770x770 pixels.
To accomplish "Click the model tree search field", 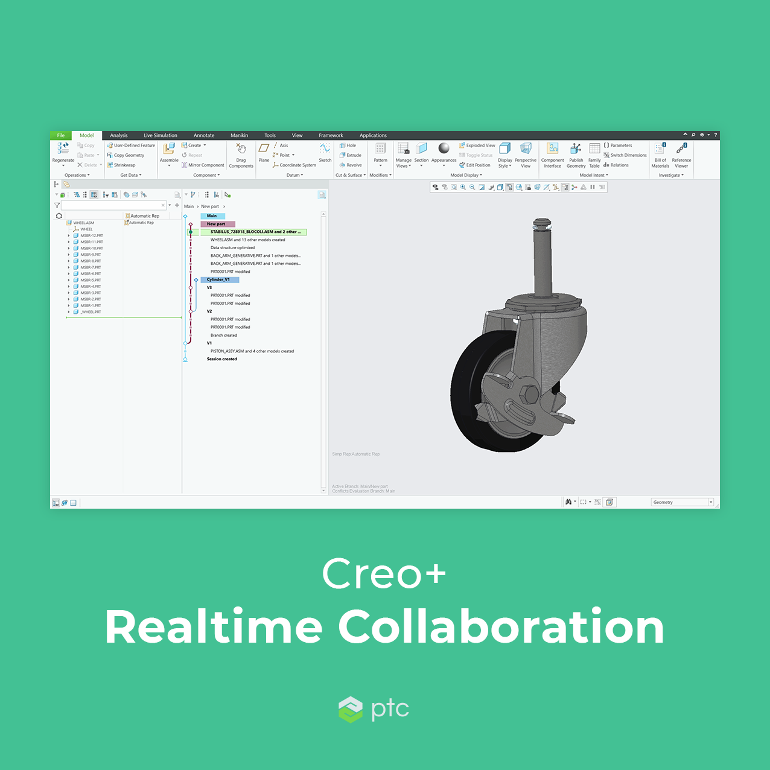I will pyautogui.click(x=111, y=205).
